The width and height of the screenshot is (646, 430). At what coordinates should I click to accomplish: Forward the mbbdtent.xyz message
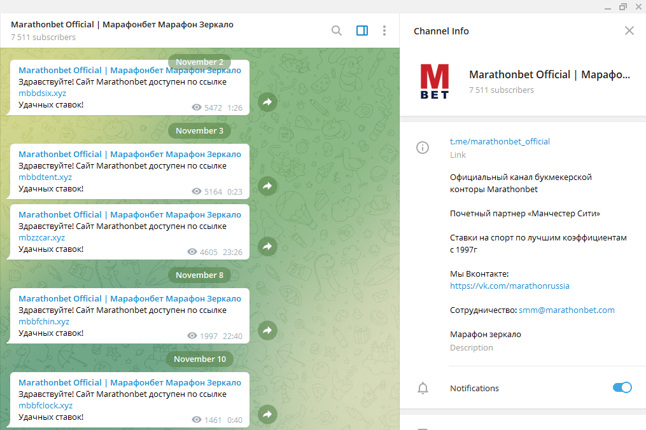[268, 186]
